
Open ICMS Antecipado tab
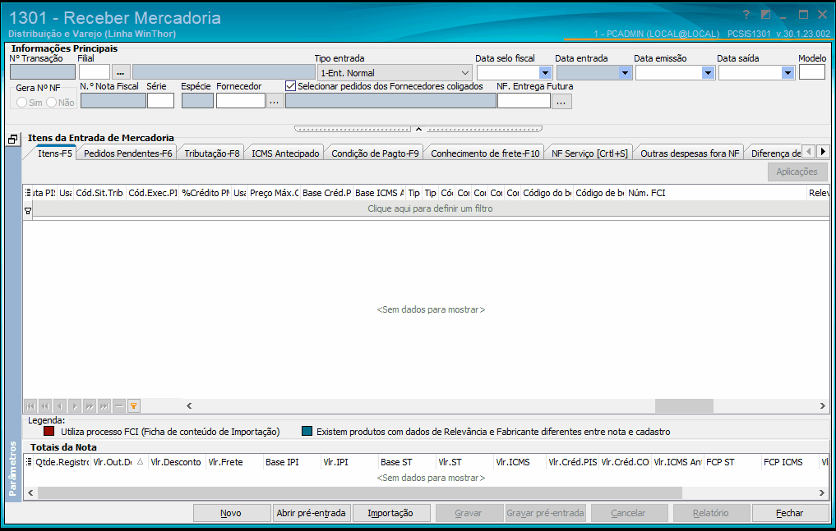pyautogui.click(x=285, y=153)
